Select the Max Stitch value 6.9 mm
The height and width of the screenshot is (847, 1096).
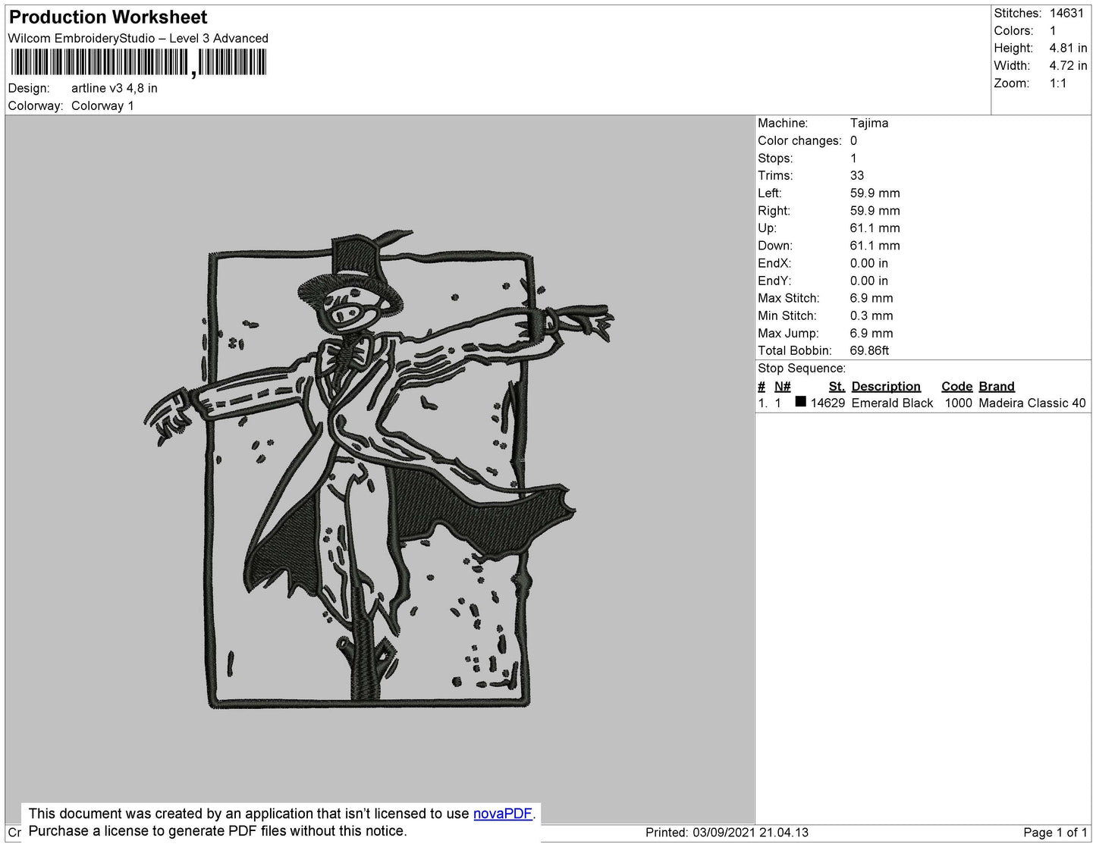click(x=871, y=298)
